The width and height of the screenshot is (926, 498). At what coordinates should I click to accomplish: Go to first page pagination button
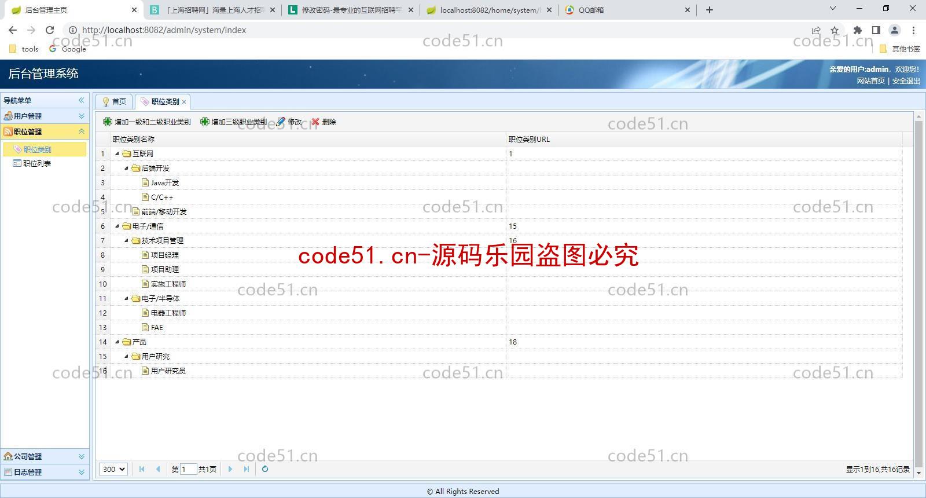[x=142, y=469]
